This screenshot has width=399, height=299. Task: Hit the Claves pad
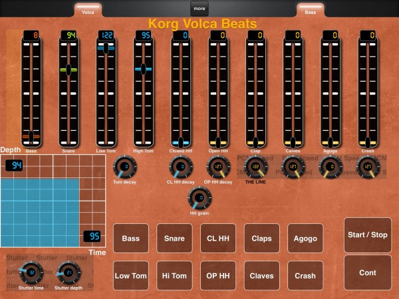click(x=261, y=276)
